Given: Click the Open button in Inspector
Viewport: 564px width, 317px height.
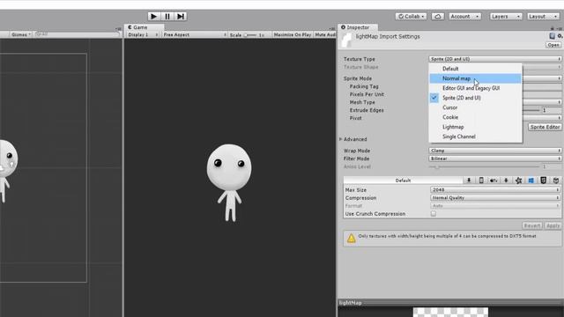Looking at the screenshot, I should click(x=553, y=45).
